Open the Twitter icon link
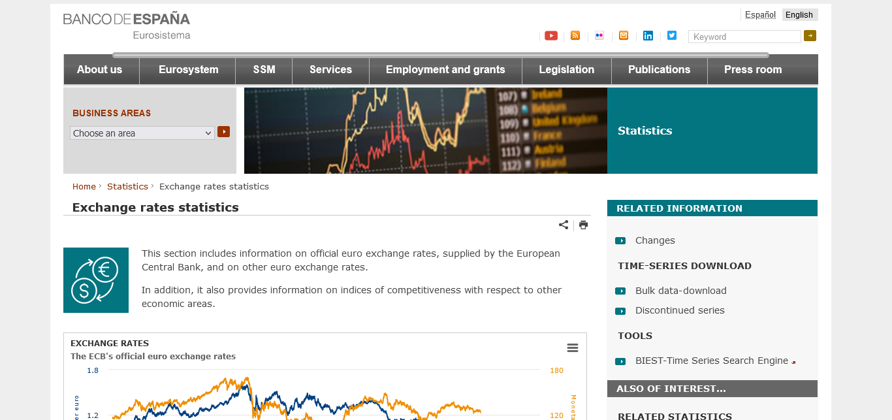Image resolution: width=892 pixels, height=420 pixels. (x=671, y=36)
